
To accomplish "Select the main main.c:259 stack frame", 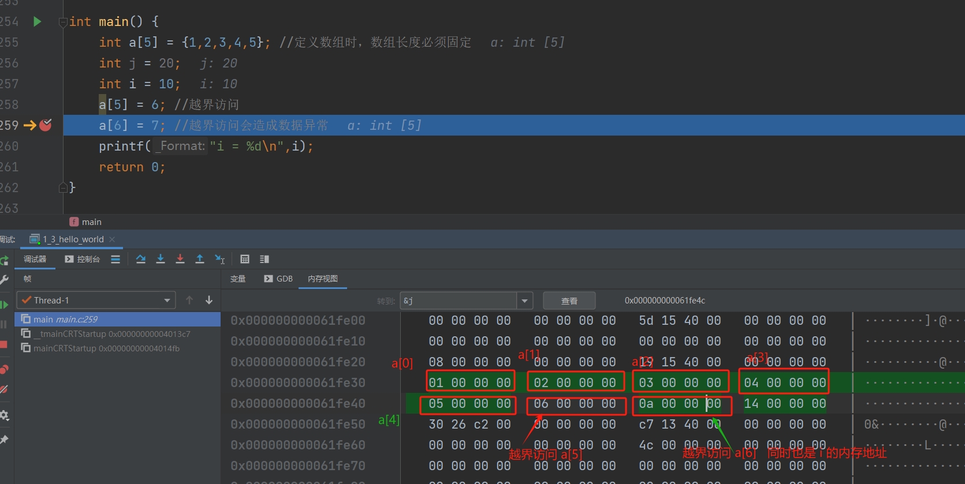I will coord(117,319).
